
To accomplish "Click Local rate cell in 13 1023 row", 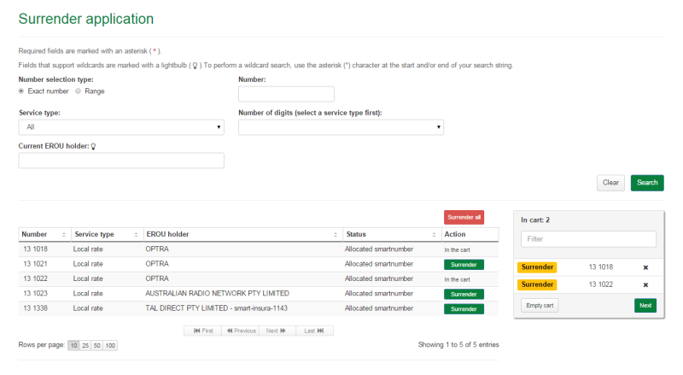I will (x=88, y=294).
